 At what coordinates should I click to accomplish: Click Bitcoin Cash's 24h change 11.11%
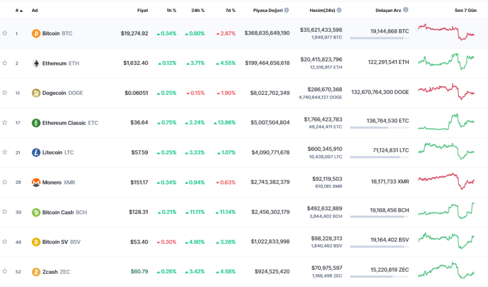pyautogui.click(x=195, y=212)
